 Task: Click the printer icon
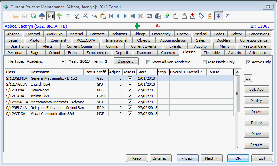42,16
